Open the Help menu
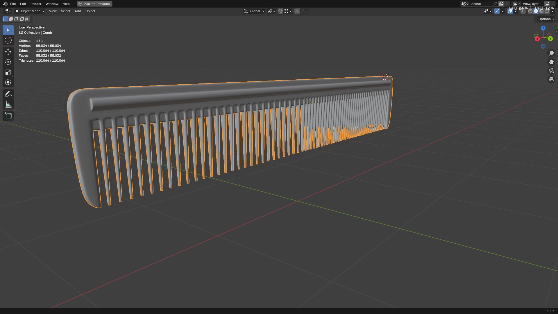The width and height of the screenshot is (558, 314). [66, 4]
